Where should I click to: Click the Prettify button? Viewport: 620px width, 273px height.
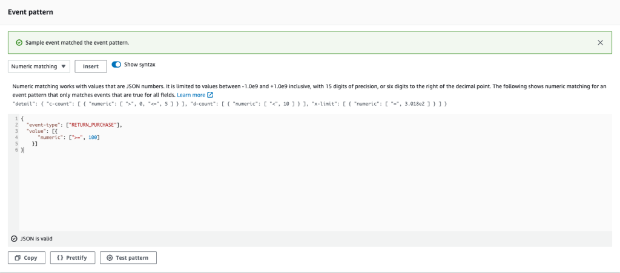[73, 258]
